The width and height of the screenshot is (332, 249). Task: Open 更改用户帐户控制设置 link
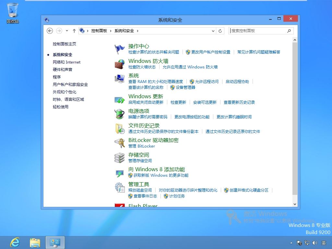point(211,52)
